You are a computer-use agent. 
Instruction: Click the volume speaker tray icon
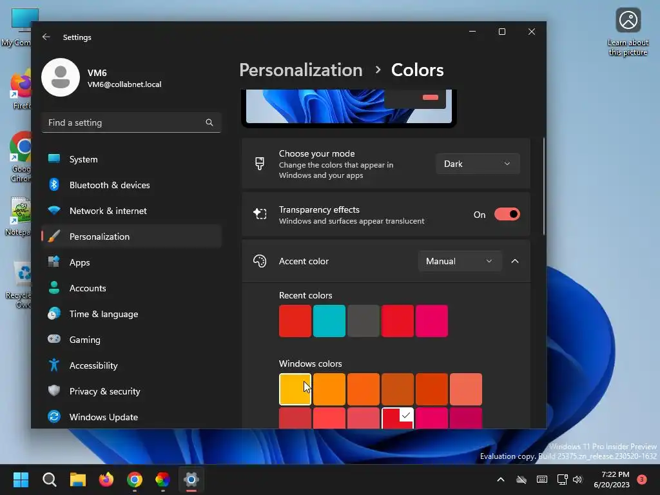click(x=577, y=480)
